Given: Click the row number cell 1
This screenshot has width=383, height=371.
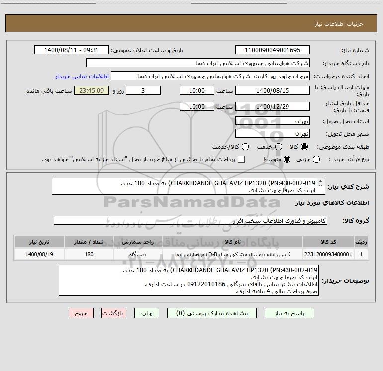Looking at the screenshot, I should pyautogui.click(x=361, y=254).
